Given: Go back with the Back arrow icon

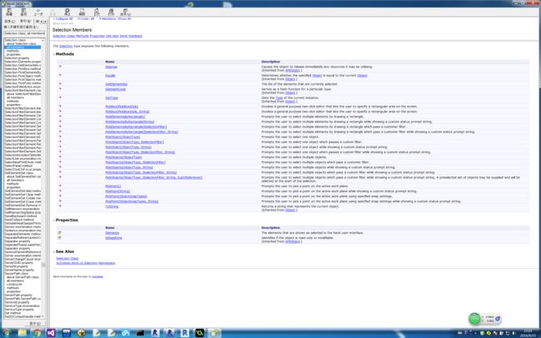Looking at the screenshot, I should 38,12.
